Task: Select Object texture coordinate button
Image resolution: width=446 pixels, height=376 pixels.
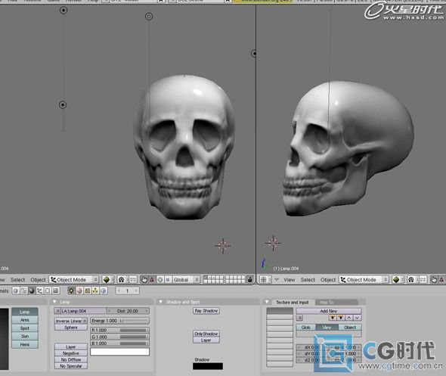Action: pos(350,328)
